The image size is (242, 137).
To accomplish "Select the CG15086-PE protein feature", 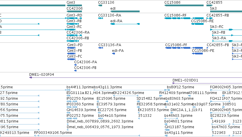I will (197, 54).
